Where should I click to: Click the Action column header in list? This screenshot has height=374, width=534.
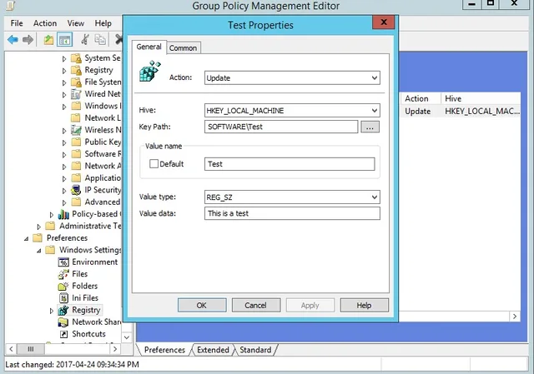(420, 98)
